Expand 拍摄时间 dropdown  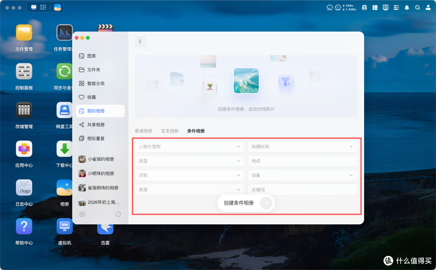click(302, 147)
